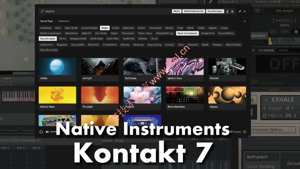Deselect the Reed Instruments tag in tag list

[x=187, y=33]
